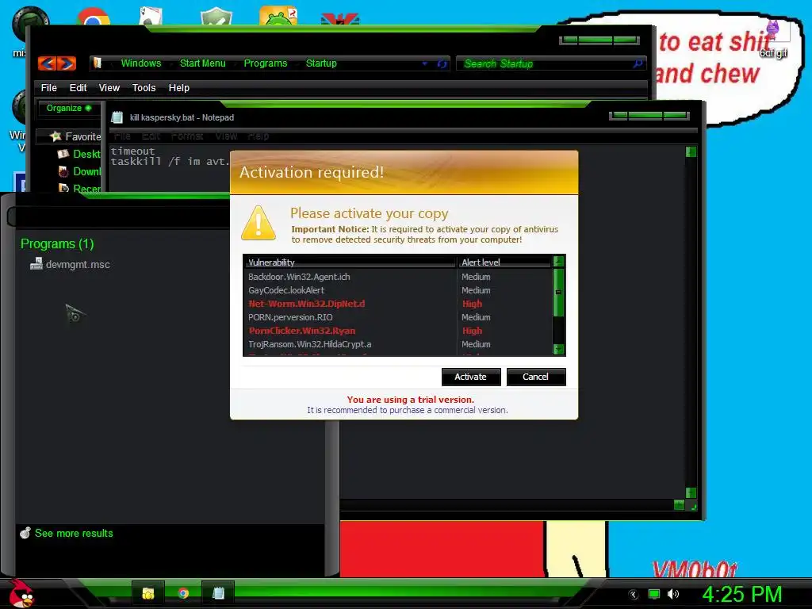812x609 pixels.
Task: Click the search magnifier icon in Explorer
Action: coord(638,63)
